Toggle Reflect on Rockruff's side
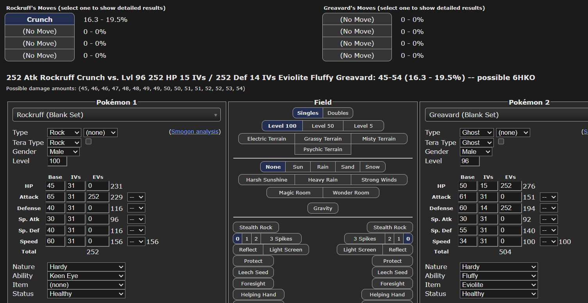The width and height of the screenshot is (588, 303). pos(248,250)
